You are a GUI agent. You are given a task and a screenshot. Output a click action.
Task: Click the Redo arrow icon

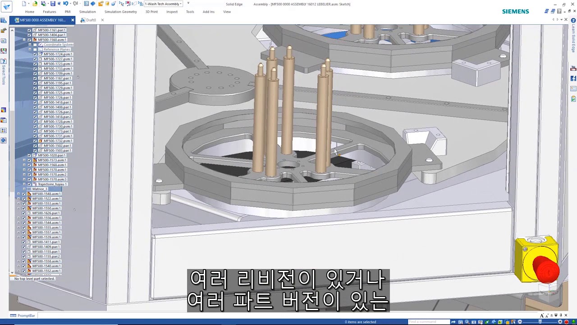coord(75,4)
